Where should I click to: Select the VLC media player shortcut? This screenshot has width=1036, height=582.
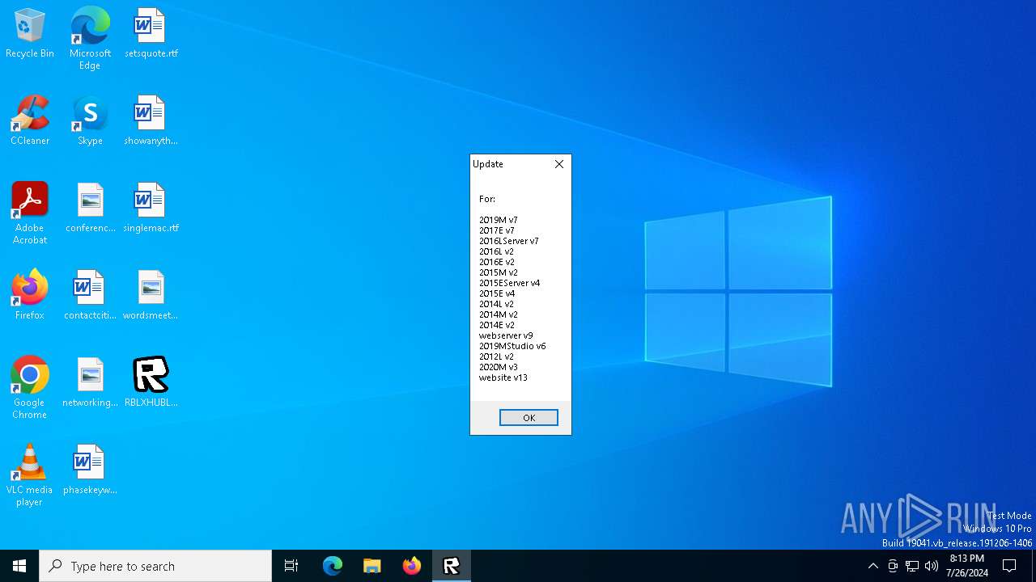(x=30, y=475)
